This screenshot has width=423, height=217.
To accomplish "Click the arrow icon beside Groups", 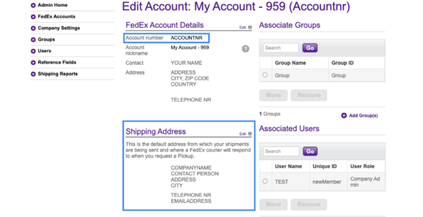I will (33, 39).
